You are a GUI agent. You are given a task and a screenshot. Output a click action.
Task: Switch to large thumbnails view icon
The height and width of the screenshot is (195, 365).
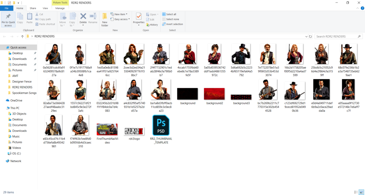(361, 192)
